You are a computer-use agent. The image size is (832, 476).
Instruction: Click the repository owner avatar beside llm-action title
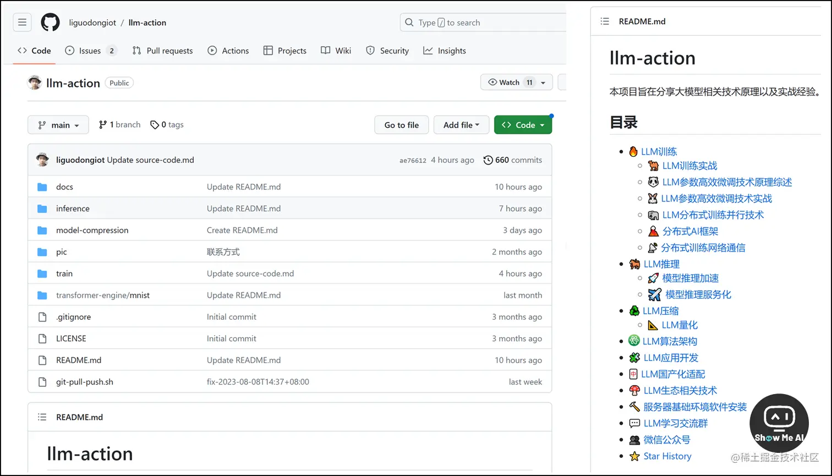point(35,83)
